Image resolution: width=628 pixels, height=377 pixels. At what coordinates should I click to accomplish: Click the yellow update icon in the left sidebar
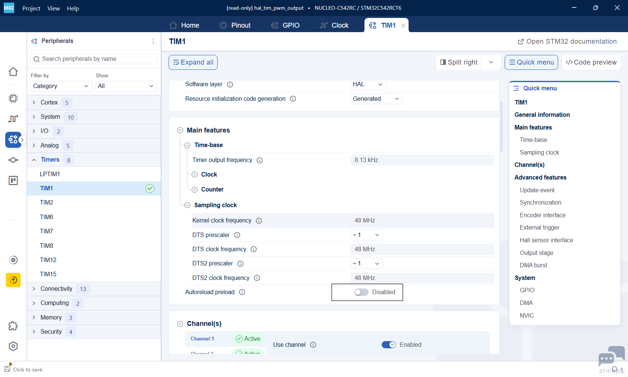(x=13, y=280)
